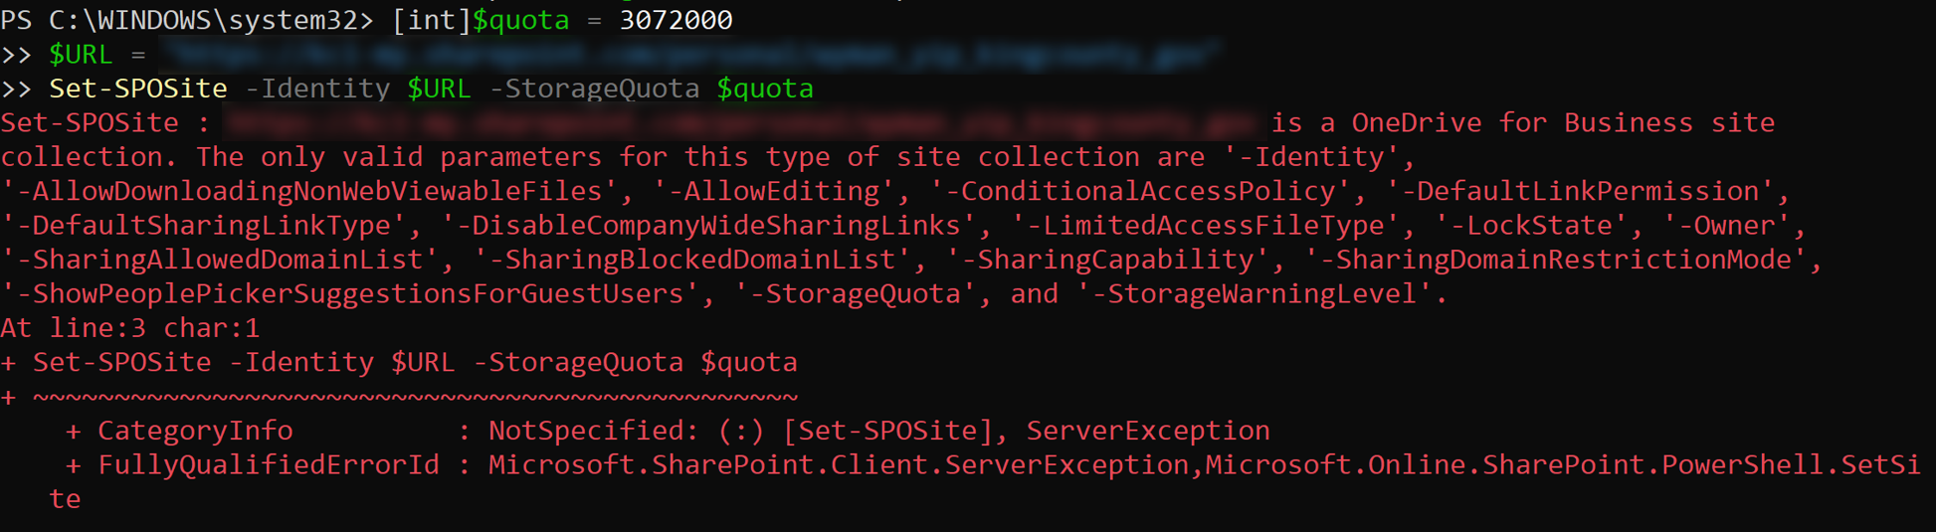Image resolution: width=1936 pixels, height=532 pixels.
Task: Click the [int] type cast text
Action: coord(431,20)
